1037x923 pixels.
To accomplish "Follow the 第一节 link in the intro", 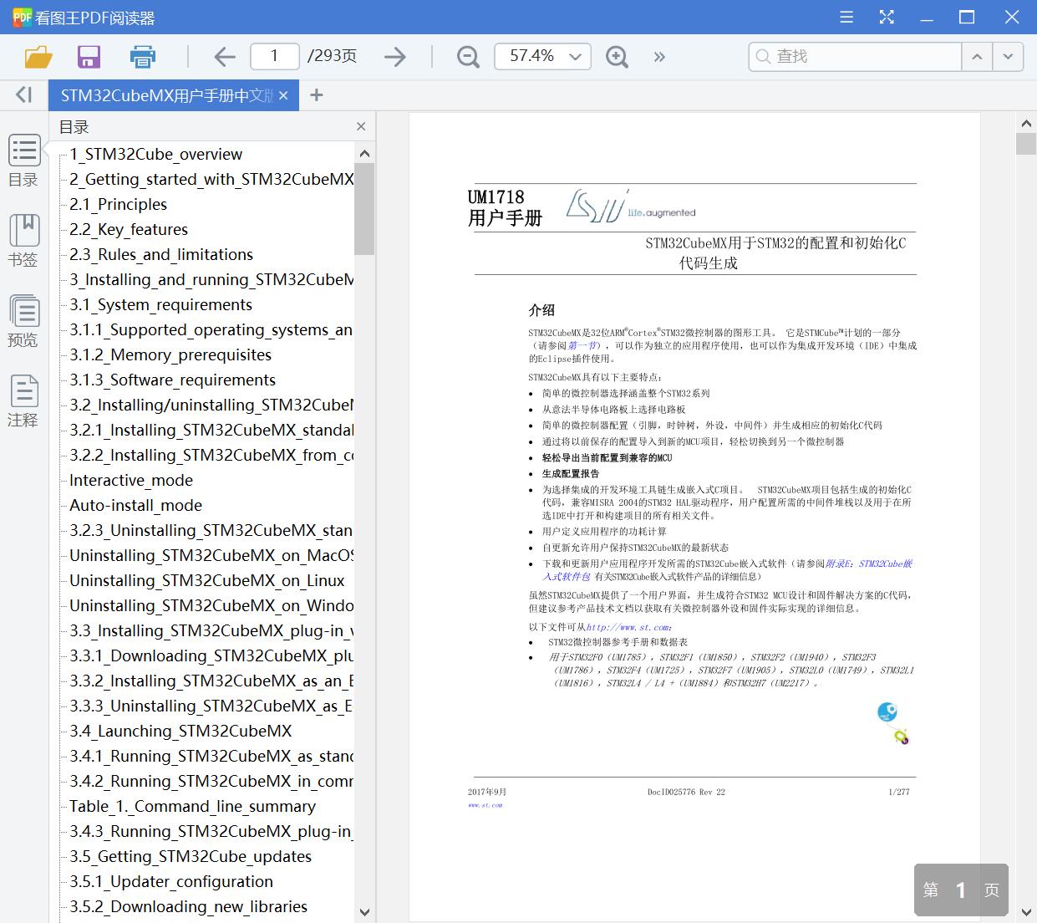I will click(583, 345).
